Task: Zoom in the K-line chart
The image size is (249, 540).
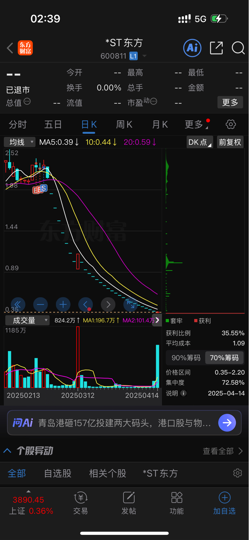Action: click(x=63, y=305)
